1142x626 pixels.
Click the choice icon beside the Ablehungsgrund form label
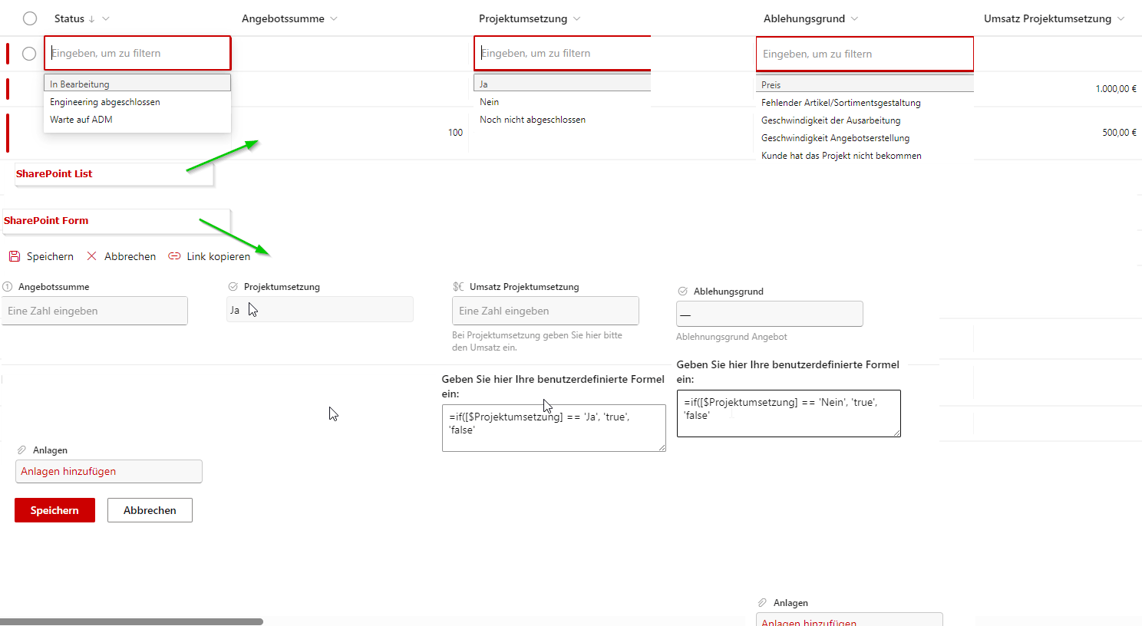[x=683, y=292]
